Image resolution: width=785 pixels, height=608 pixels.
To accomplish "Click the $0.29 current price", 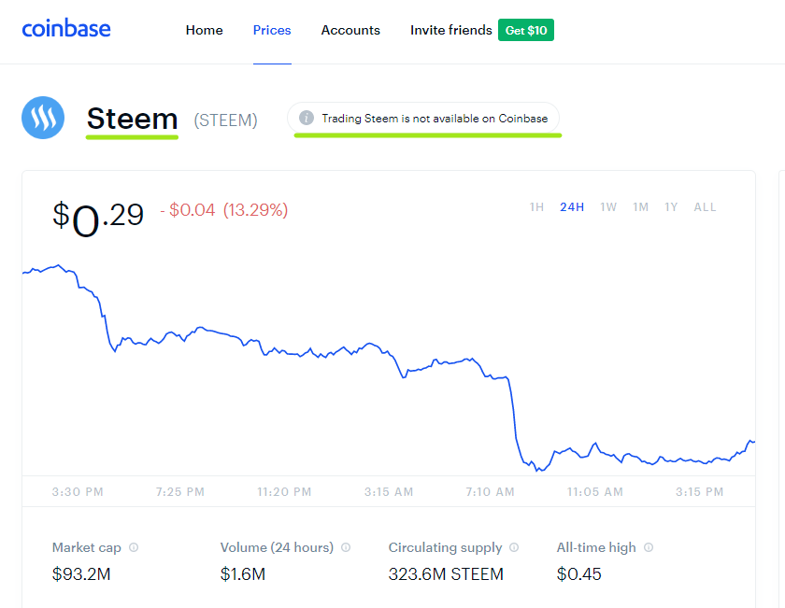I will (x=98, y=218).
